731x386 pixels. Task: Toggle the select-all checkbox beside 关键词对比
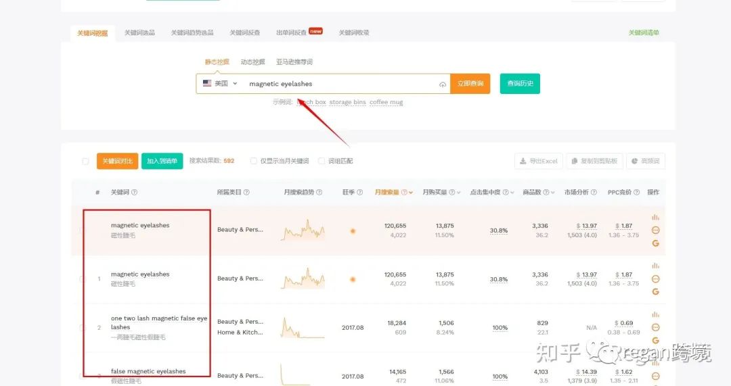tap(85, 161)
